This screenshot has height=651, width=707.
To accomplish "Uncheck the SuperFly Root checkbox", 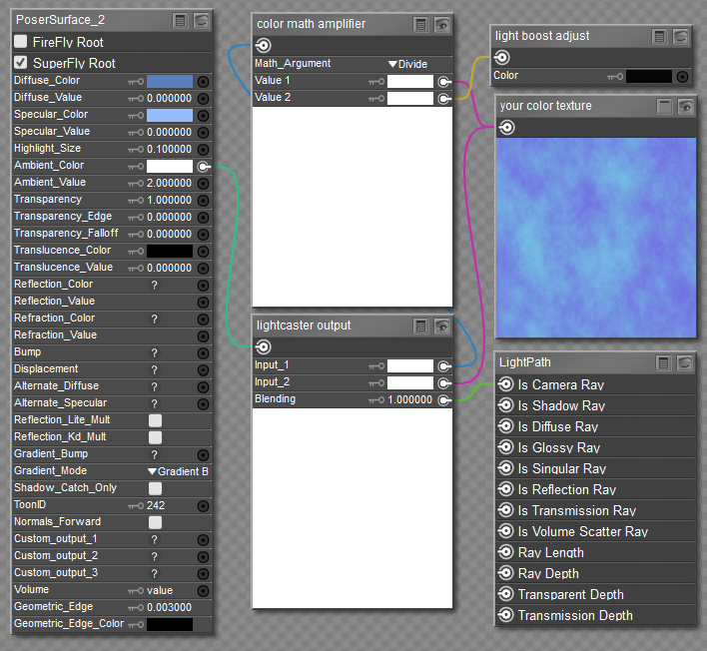I will 21,63.
